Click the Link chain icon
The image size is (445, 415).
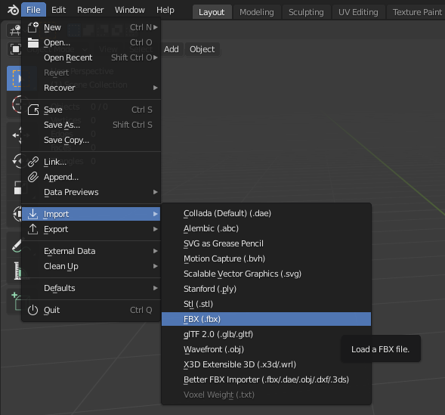[33, 162]
